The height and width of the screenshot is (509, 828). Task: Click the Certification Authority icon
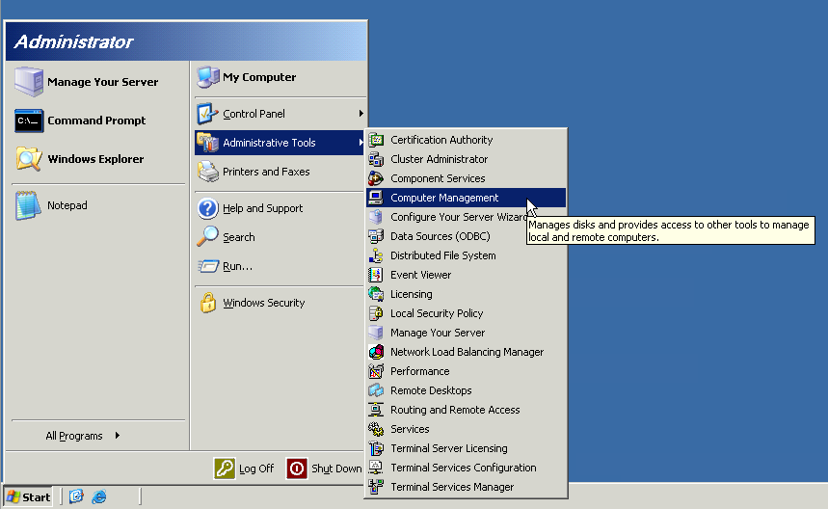[376, 140]
